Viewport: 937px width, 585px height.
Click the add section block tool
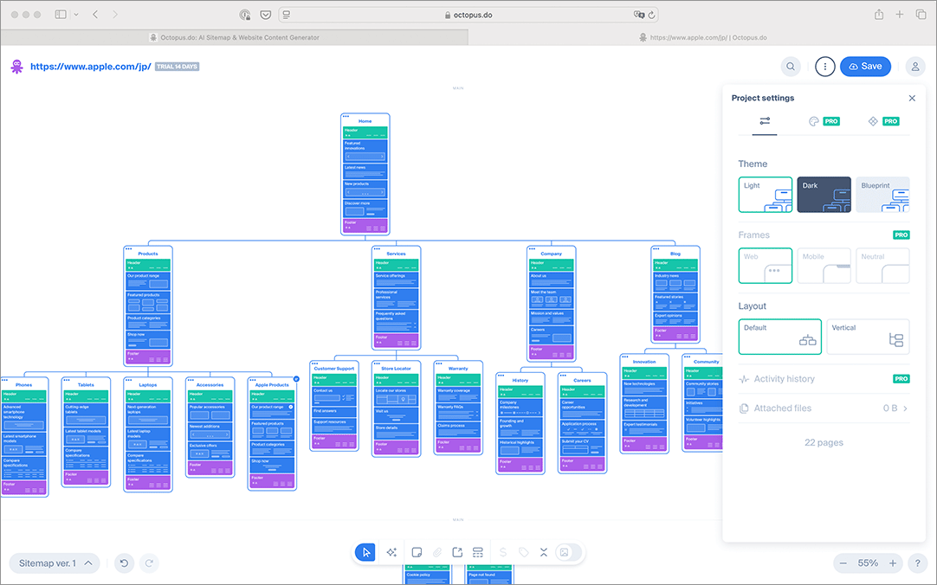tap(477, 552)
